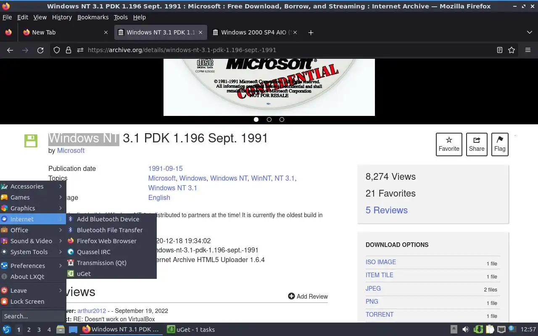This screenshot has height=336, width=538.
Task: Click the reload page icon
Action: click(x=40, y=50)
